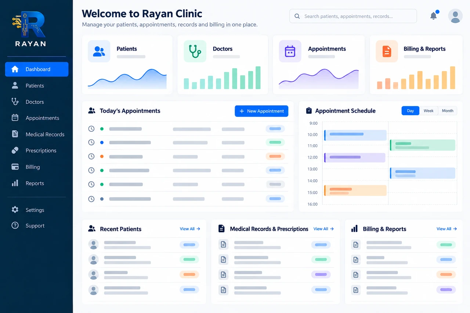Viewport: 470px width, 313px height.
Task: Switch the schedule to Month view
Action: click(x=448, y=111)
